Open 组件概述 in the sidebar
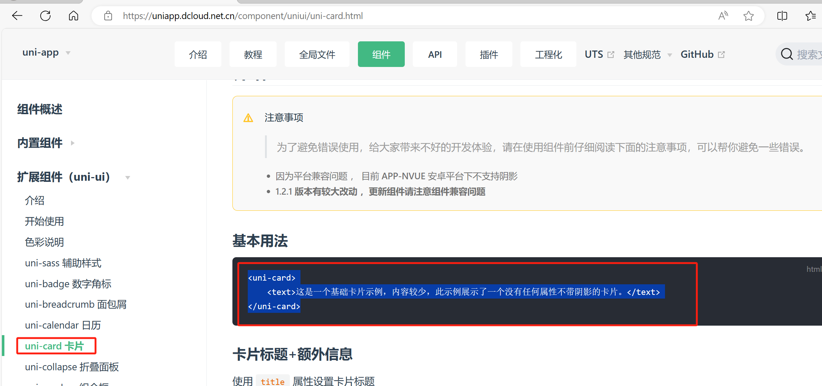This screenshot has width=822, height=386. pos(40,109)
